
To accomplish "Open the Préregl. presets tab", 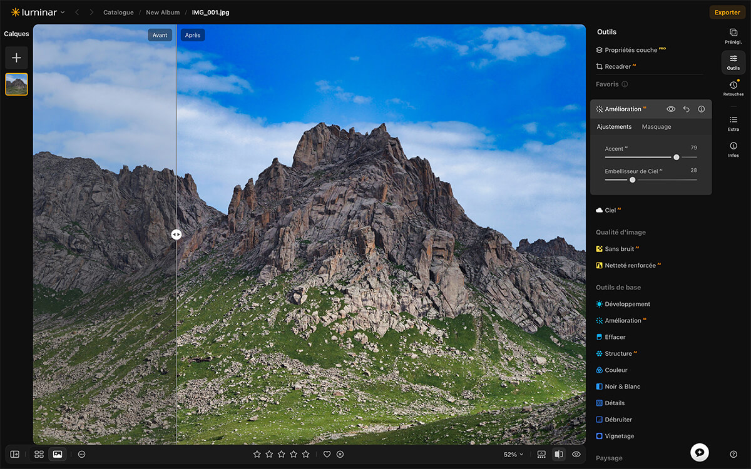I will point(733,36).
